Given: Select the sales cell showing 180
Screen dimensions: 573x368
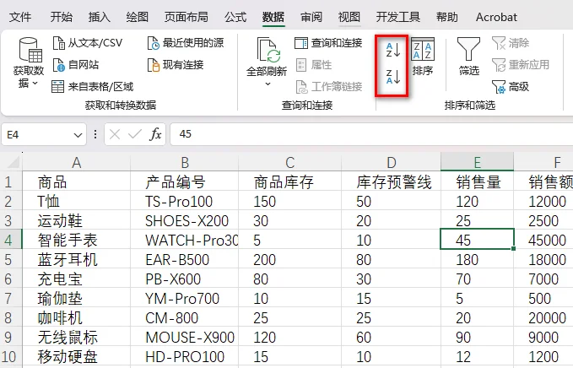Looking at the screenshot, I should 478,259.
